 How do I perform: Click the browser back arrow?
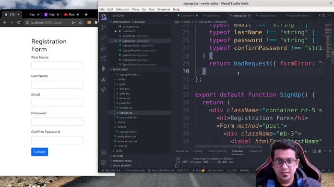pos(5,22)
